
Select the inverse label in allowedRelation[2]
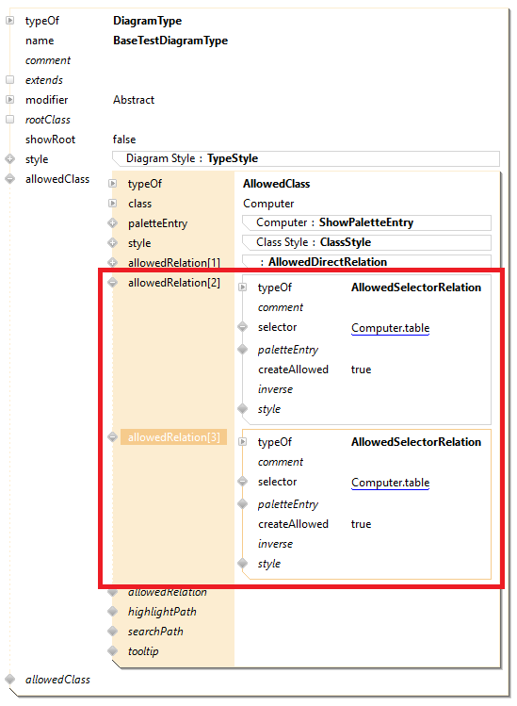pyautogui.click(x=275, y=389)
